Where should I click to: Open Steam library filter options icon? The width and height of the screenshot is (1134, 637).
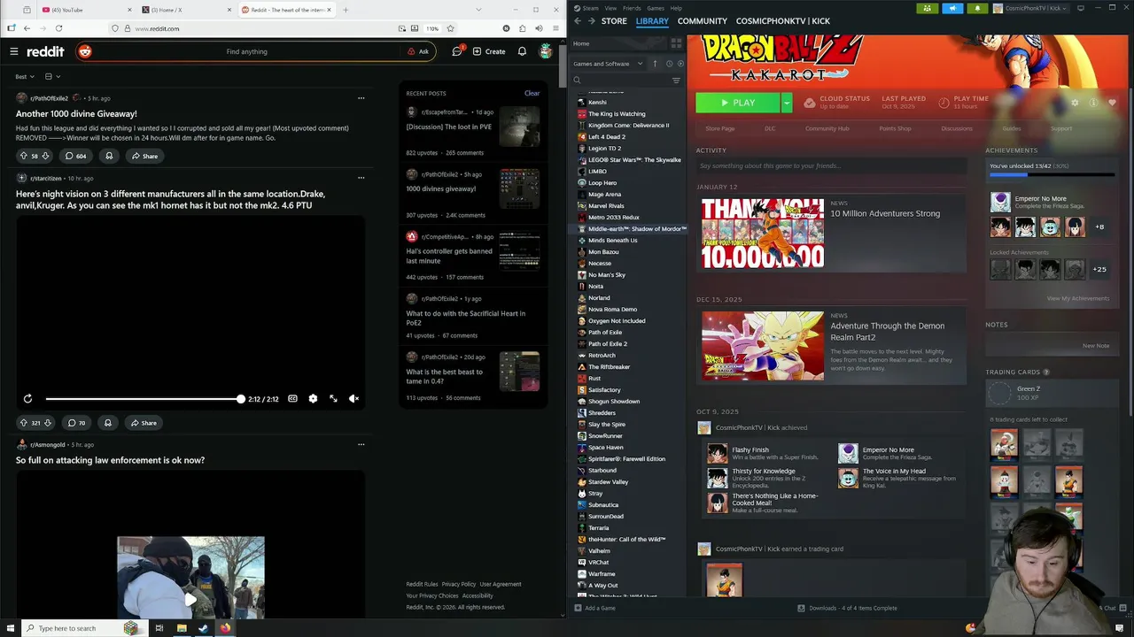(676, 81)
